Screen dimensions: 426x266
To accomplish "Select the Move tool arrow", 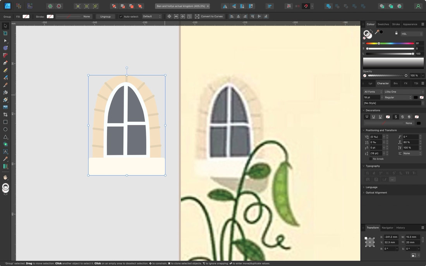I will pos(5,26).
